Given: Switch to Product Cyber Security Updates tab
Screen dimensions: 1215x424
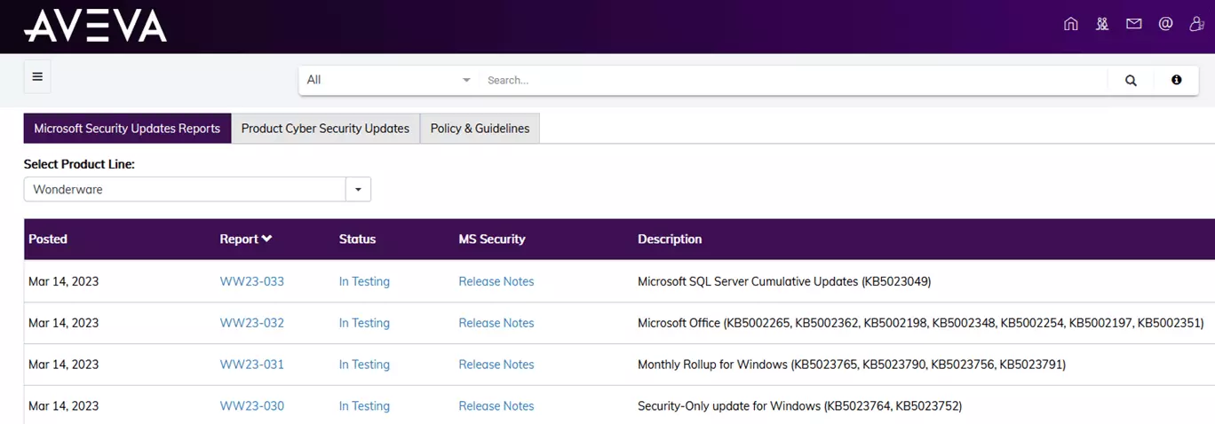Looking at the screenshot, I should coord(325,129).
